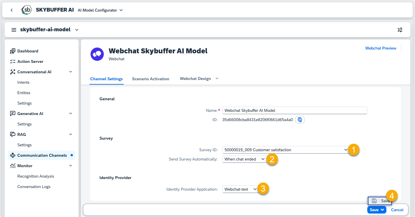415x217 pixels.
Task: Switch to the Scenario Activation tab
Action: [x=150, y=79]
